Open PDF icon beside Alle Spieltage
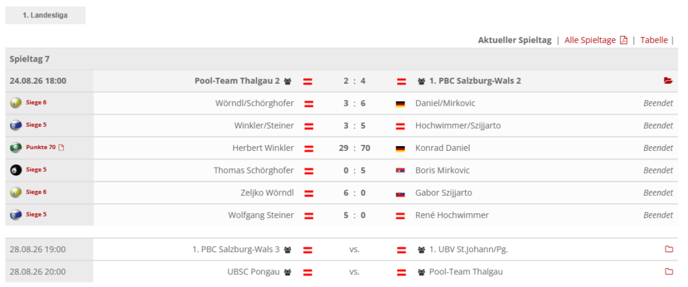 [x=623, y=40]
